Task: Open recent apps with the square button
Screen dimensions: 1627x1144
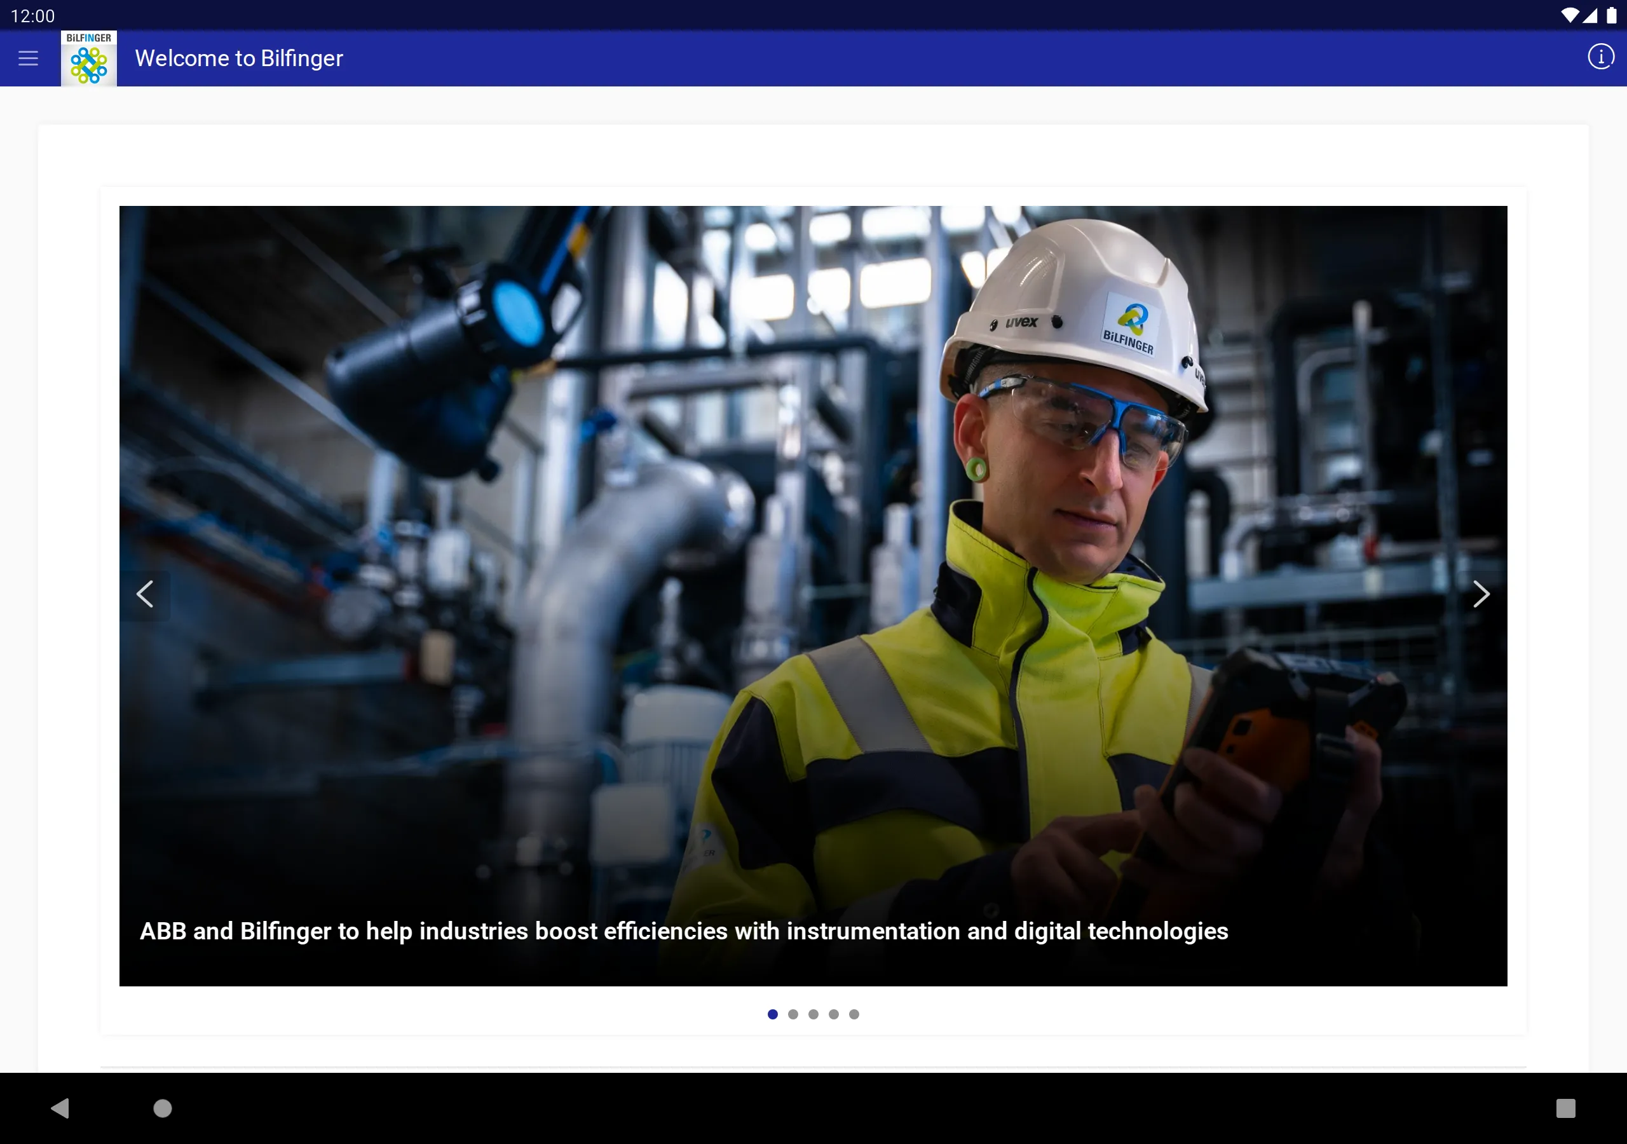Action: (x=1565, y=1108)
